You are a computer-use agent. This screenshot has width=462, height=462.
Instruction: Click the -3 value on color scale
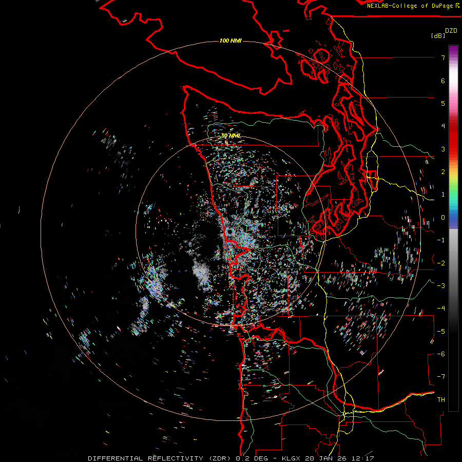click(441, 286)
